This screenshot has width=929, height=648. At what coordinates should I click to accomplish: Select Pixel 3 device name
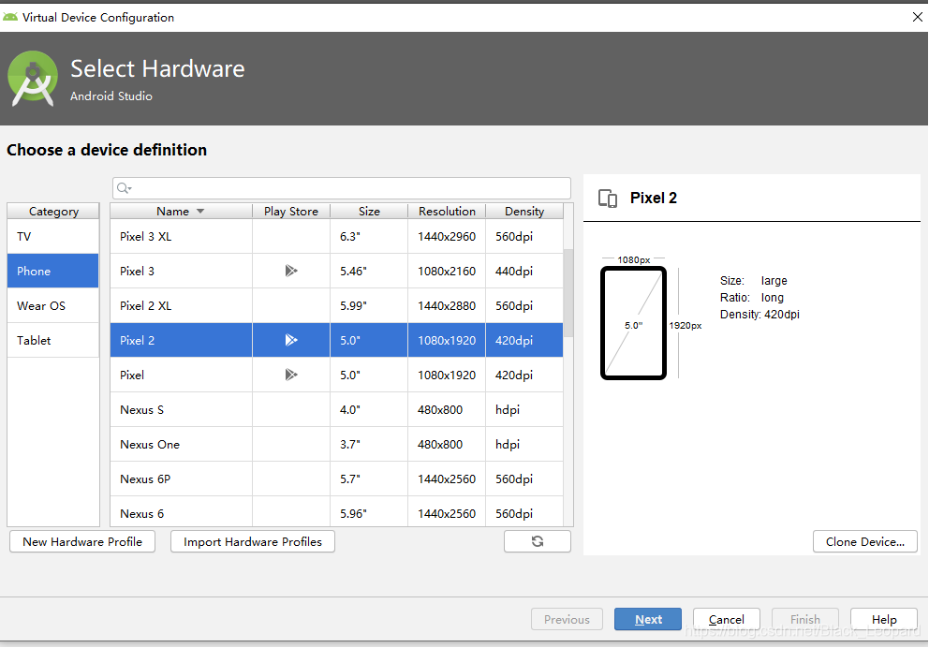137,271
